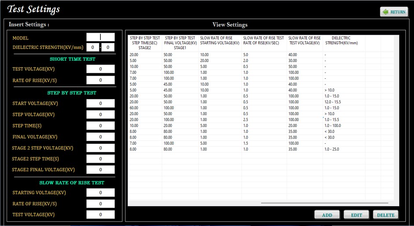Viewport: 414px width, 226px height.
Task: Select the Dielectric Strength column header
Action: tap(341, 40)
